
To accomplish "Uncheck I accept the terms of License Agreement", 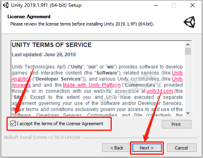I will (x=13, y=124).
